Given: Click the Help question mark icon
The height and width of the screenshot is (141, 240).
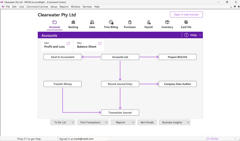Looking at the screenshot, I should [186, 35].
